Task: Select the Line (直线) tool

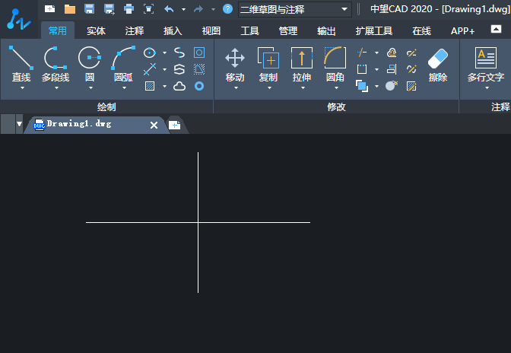Action: [x=21, y=64]
